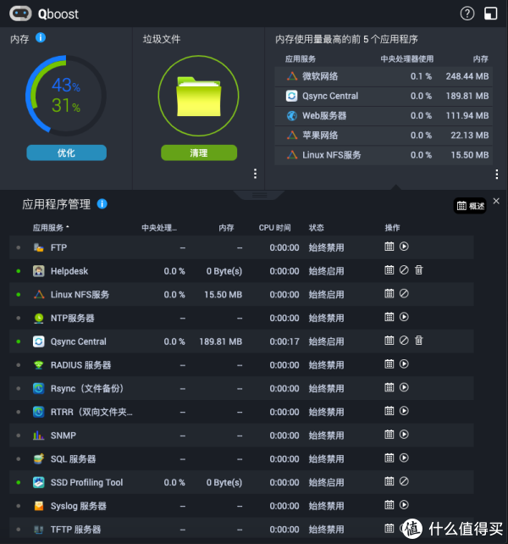Image resolution: width=508 pixels, height=544 pixels.
Task: Open schedule for SSD Profiling Tool
Action: [x=389, y=481]
